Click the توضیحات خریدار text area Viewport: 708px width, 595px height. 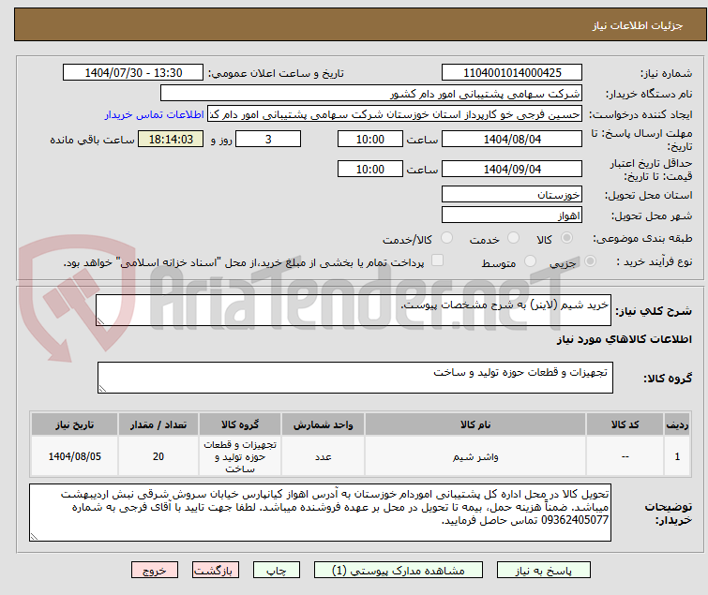pyautogui.click(x=320, y=513)
